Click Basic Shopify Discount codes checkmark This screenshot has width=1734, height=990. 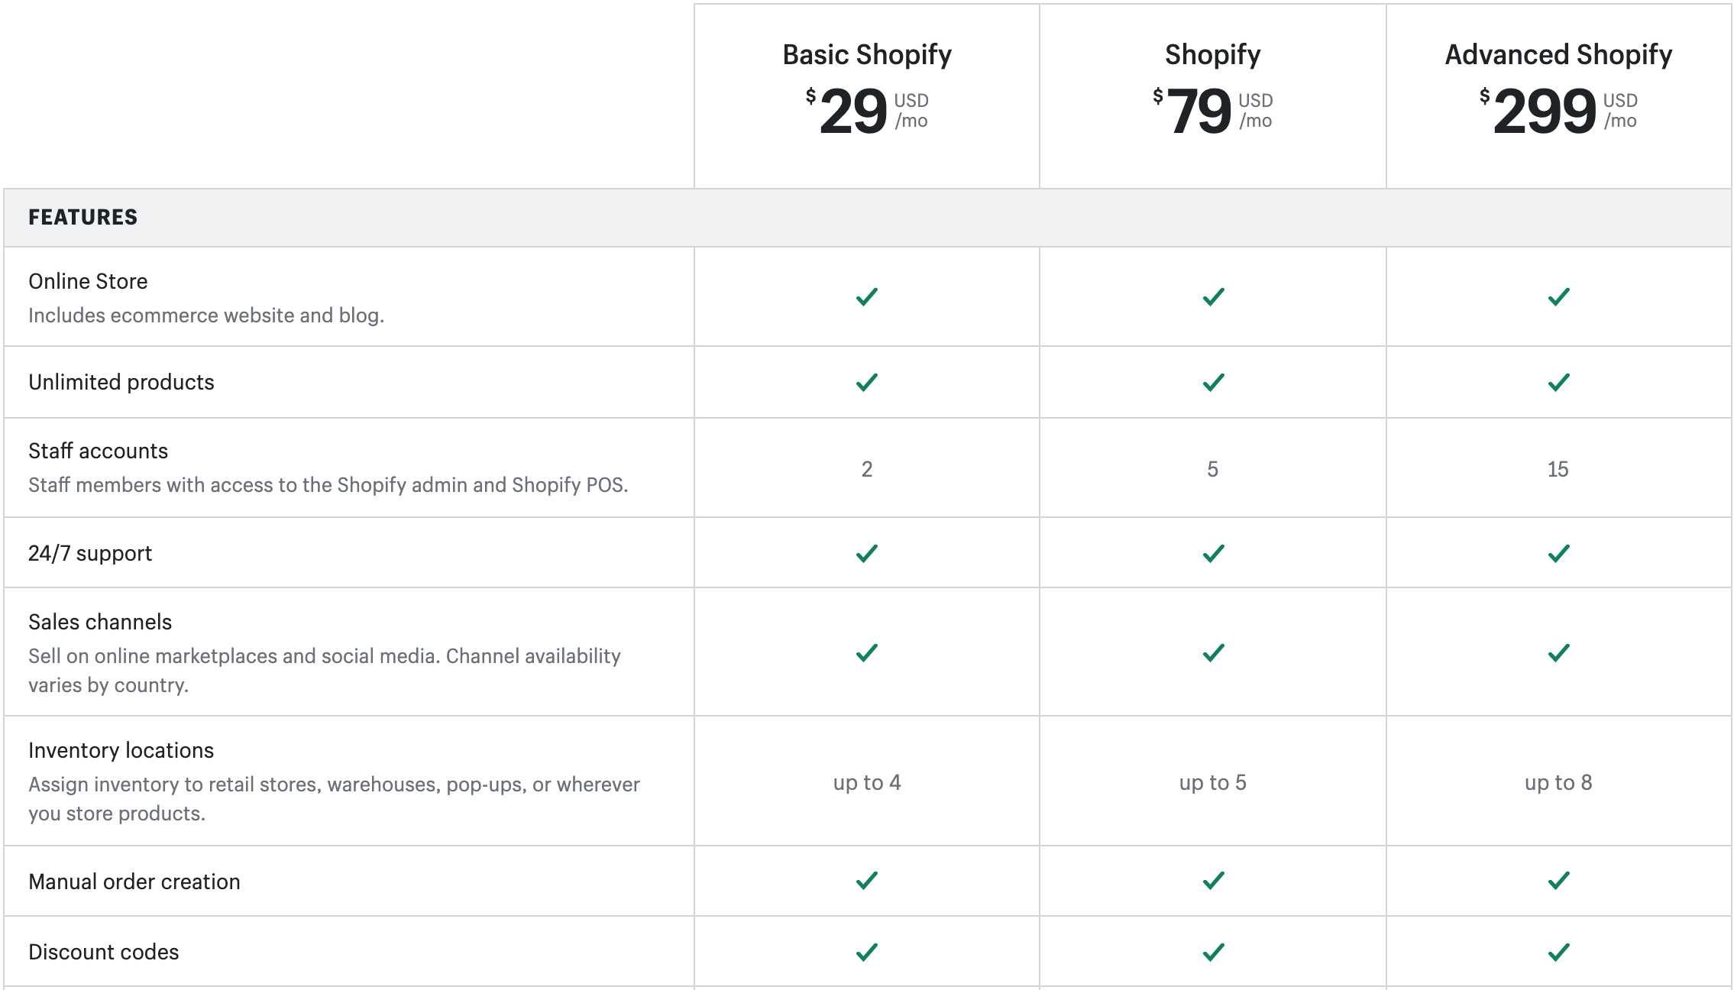tap(867, 953)
